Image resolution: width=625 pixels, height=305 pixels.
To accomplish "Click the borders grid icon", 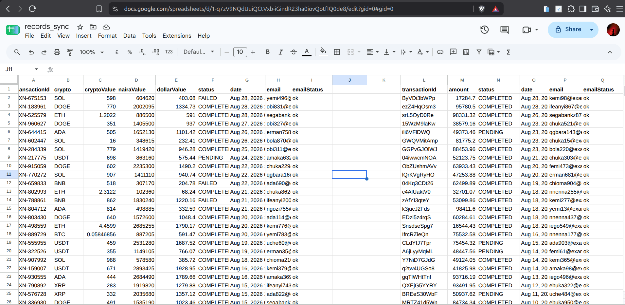I will [x=337, y=52].
